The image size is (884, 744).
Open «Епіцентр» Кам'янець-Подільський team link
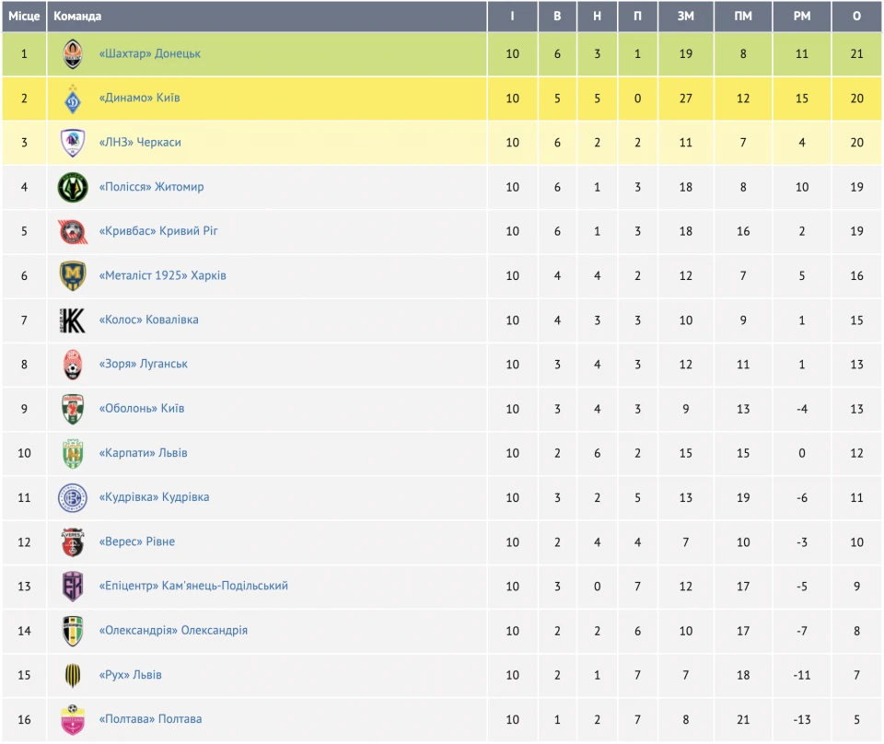coord(193,586)
